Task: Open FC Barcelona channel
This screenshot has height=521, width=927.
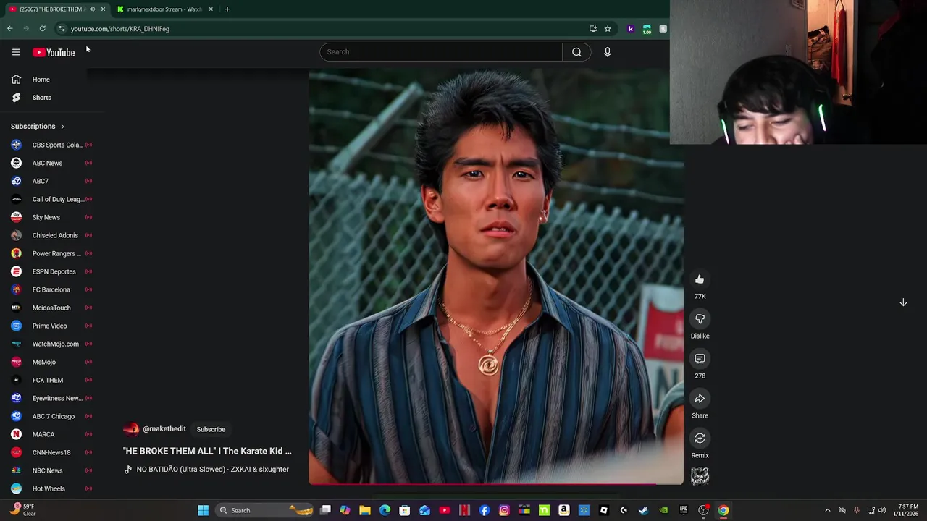Action: 51,289
